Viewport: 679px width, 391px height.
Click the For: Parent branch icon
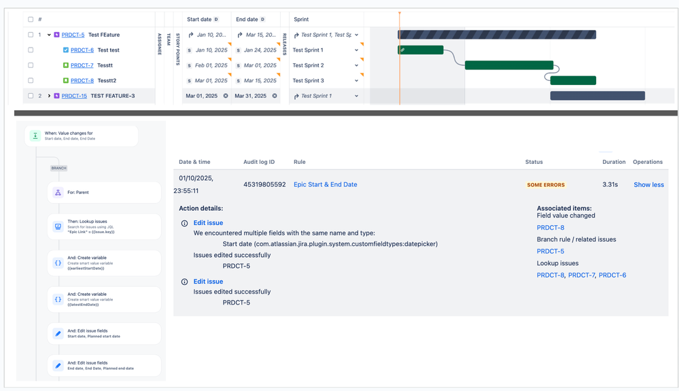point(58,192)
